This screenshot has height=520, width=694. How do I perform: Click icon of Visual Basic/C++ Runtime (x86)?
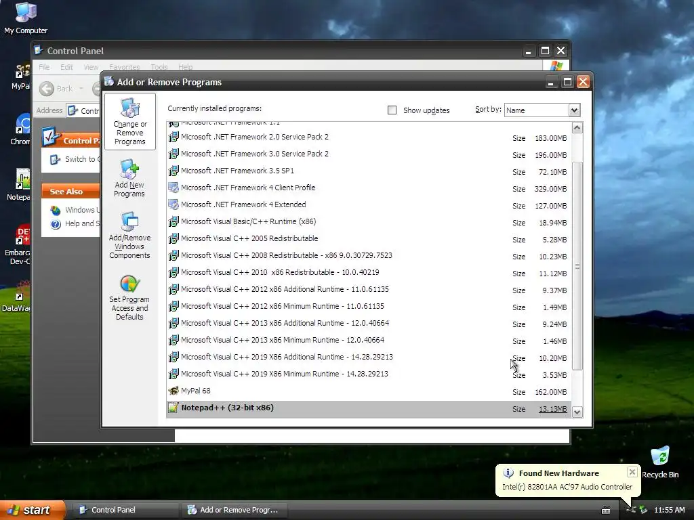click(x=173, y=221)
